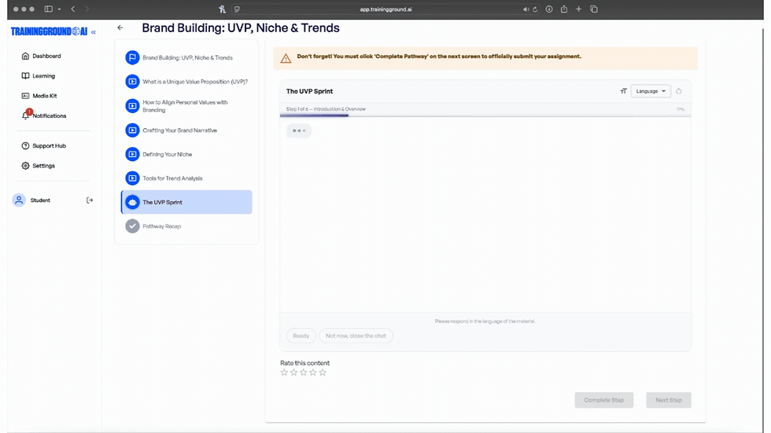Rate content three stars
Screen dimensions: 771x433
click(304, 372)
